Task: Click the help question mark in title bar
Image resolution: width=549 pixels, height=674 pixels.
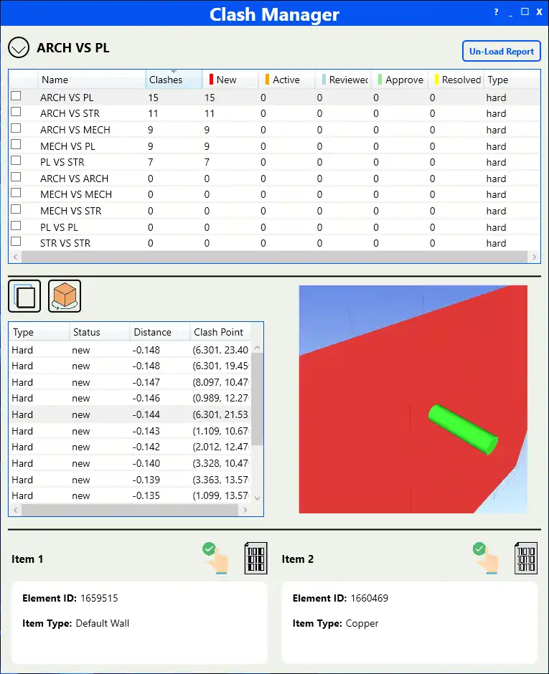Action: click(496, 13)
